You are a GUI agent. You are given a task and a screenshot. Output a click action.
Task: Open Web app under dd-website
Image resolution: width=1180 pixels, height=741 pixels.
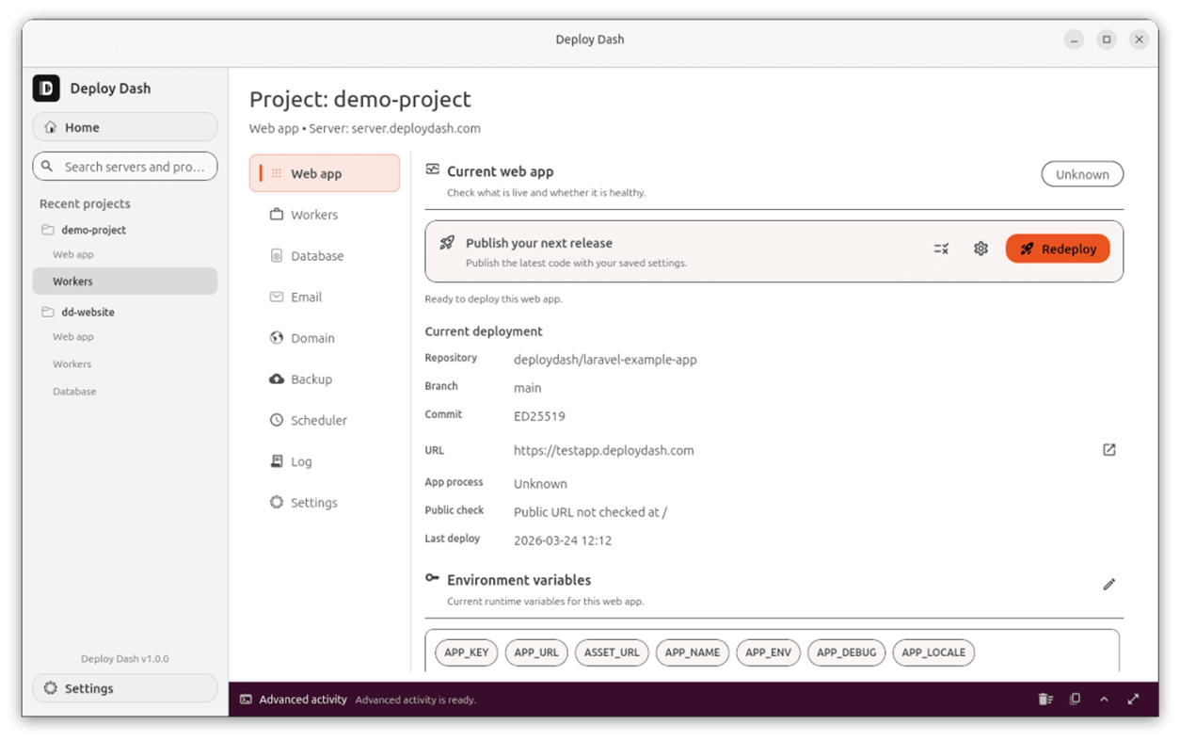(x=125, y=336)
